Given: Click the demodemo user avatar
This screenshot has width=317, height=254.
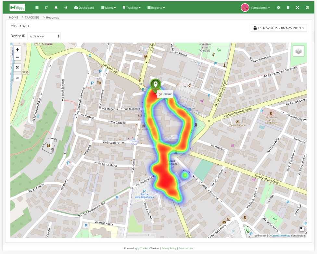Looking at the screenshot, I should click(245, 8).
